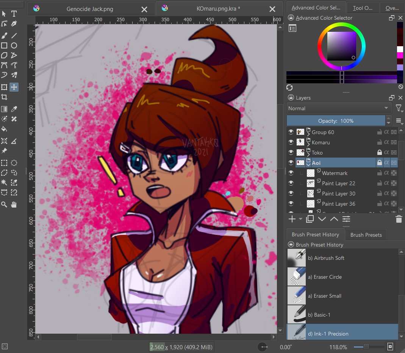Image resolution: width=405 pixels, height=353 pixels.
Task: Select the Crop tool
Action: click(4, 97)
